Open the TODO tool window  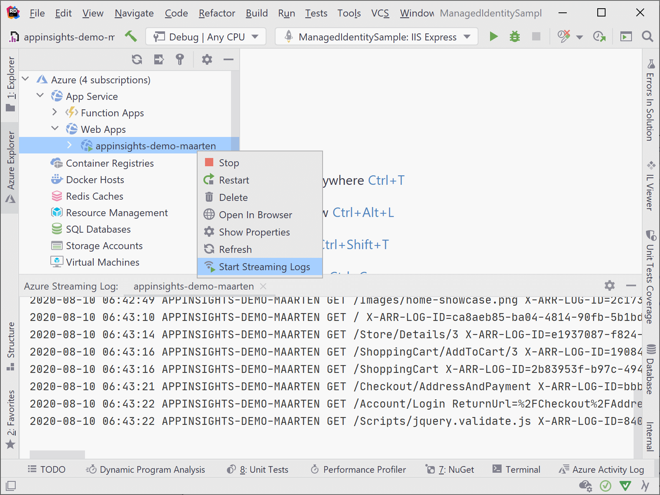[x=46, y=469]
